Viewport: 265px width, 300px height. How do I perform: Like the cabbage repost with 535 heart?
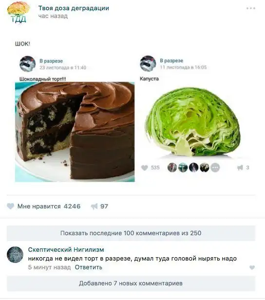(x=145, y=168)
